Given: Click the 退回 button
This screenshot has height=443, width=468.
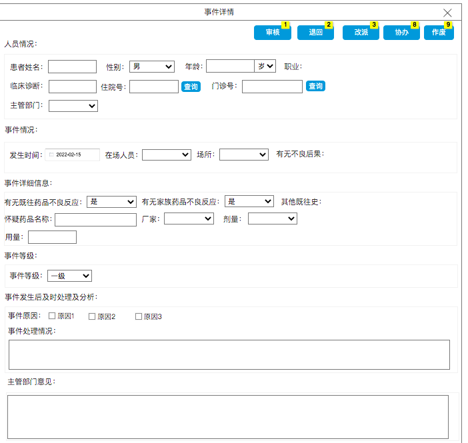Looking at the screenshot, I should [315, 32].
